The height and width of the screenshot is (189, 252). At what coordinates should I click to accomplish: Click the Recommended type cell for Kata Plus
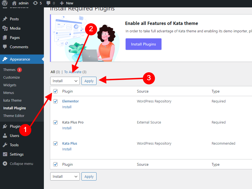click(x=223, y=144)
